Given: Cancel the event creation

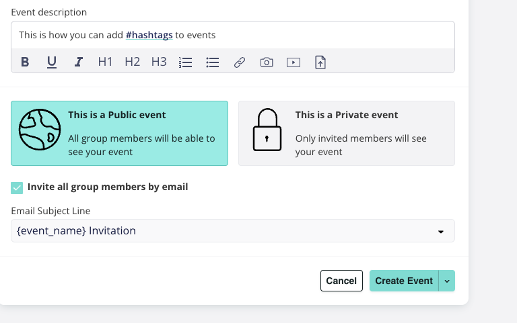Looking at the screenshot, I should click(x=341, y=281).
